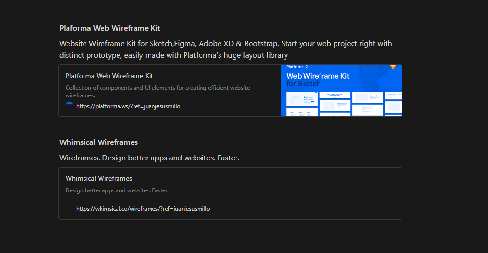Click the 'Whimsical Wireframes' bookmark card title
This screenshot has width=488, height=253.
(x=99, y=178)
